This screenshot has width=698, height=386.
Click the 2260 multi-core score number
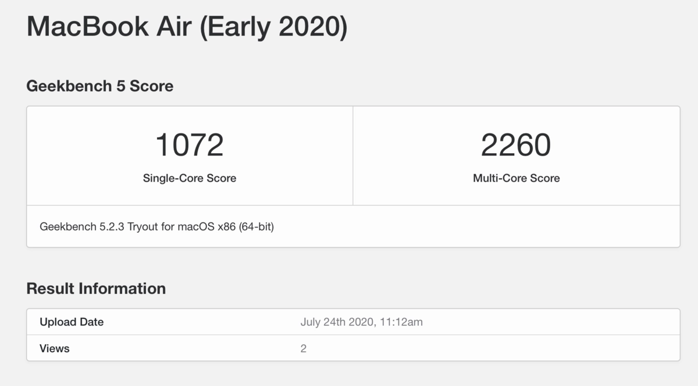click(516, 146)
